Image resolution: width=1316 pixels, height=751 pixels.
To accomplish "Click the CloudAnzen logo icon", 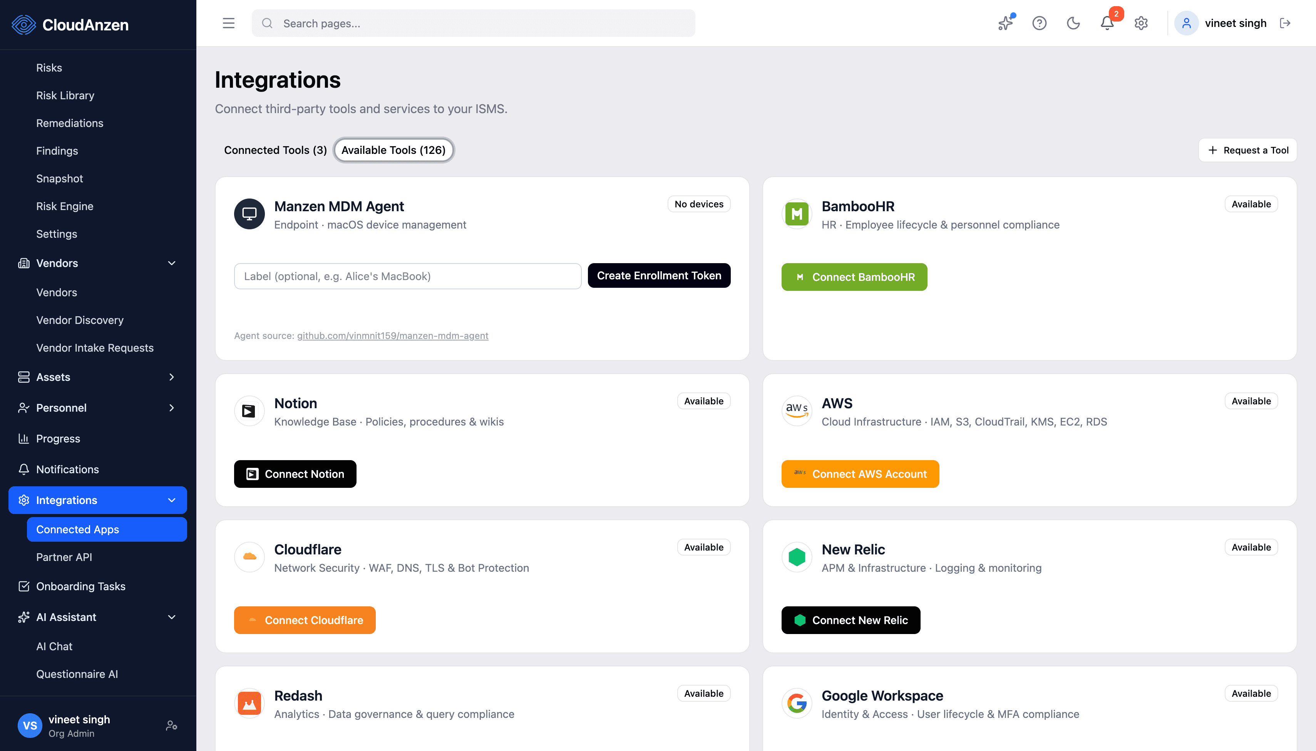I will [24, 24].
